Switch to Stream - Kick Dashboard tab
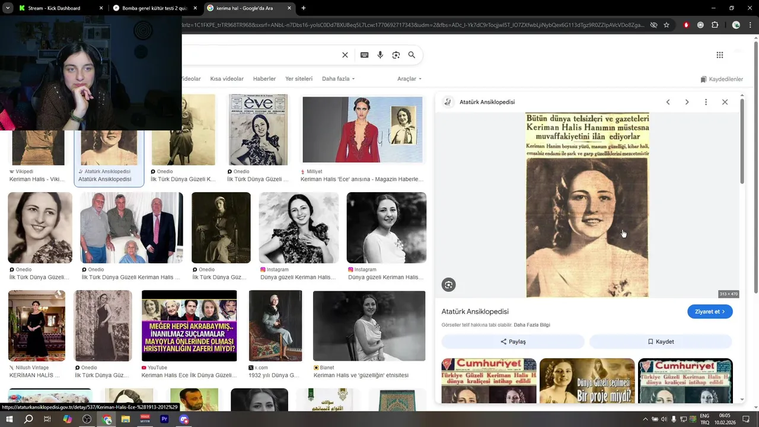Viewport: 759px width, 427px height. click(54, 8)
